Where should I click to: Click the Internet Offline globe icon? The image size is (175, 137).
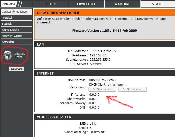point(8,55)
